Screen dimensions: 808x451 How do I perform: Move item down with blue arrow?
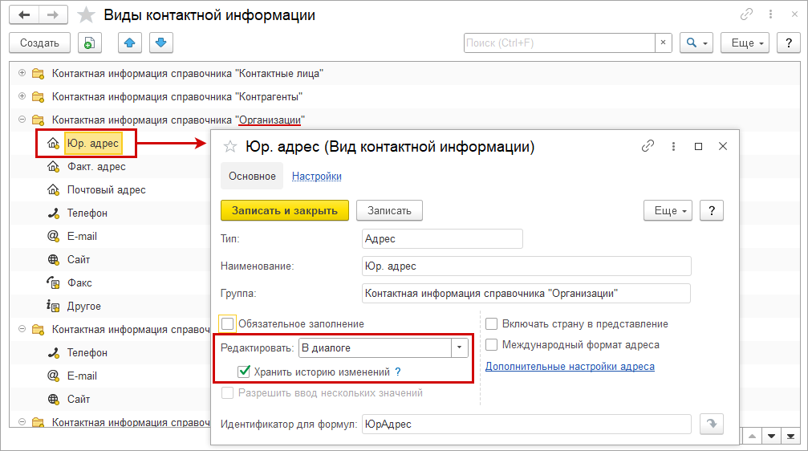click(160, 43)
